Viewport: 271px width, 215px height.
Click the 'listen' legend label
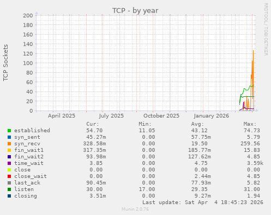(x=24, y=189)
